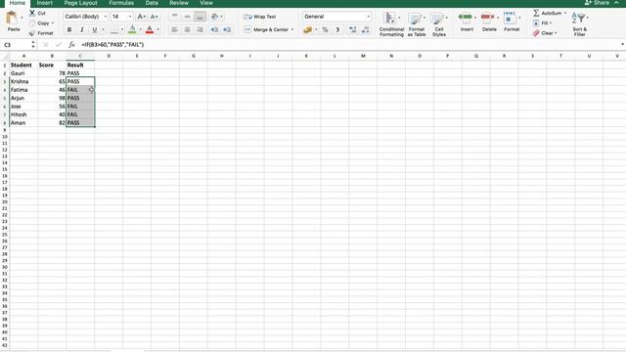626x352 pixels.
Task: Decrease decimal places
Action: tap(365, 29)
